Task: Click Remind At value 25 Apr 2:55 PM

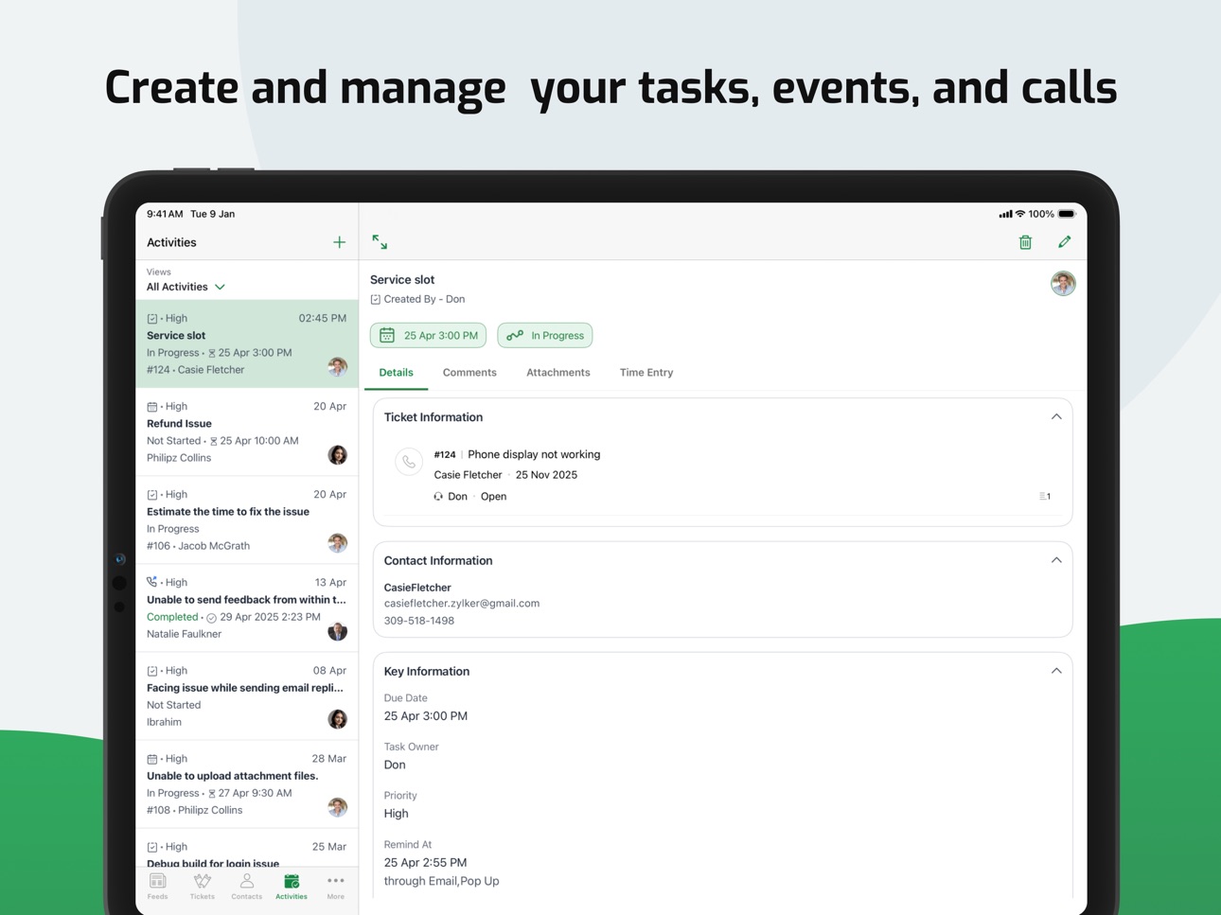Action: point(425,863)
